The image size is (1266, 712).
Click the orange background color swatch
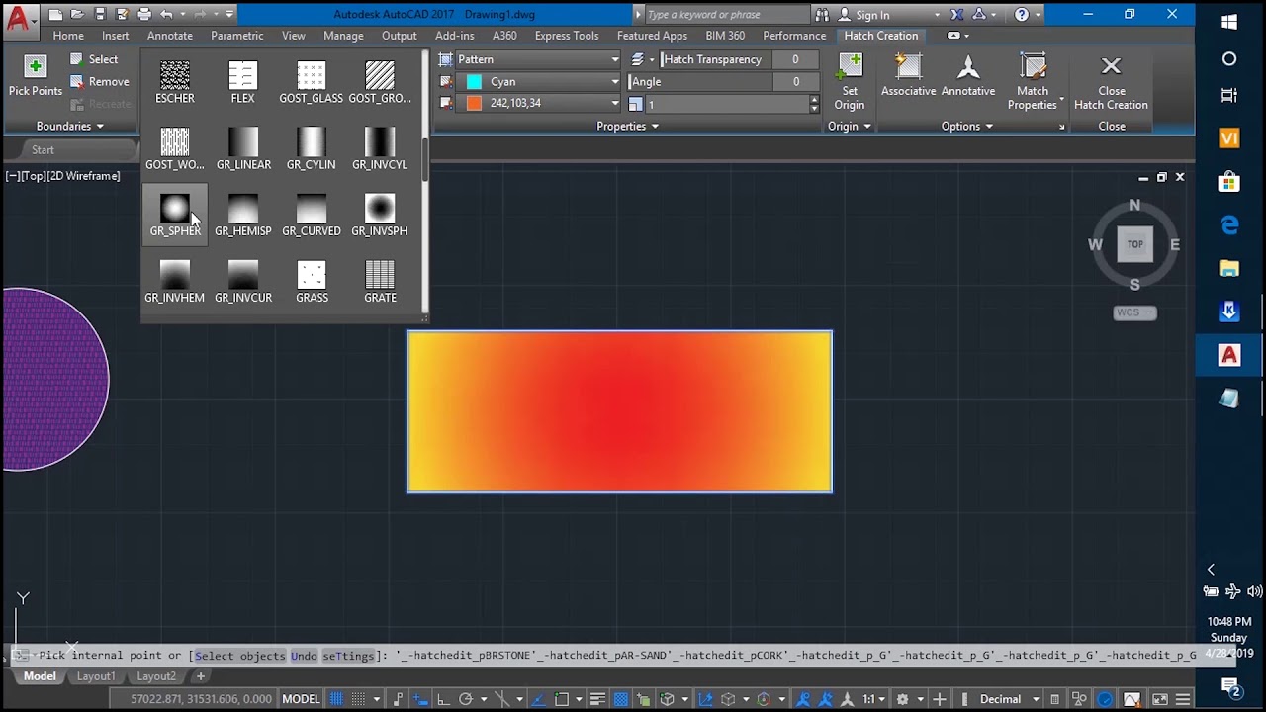(474, 103)
